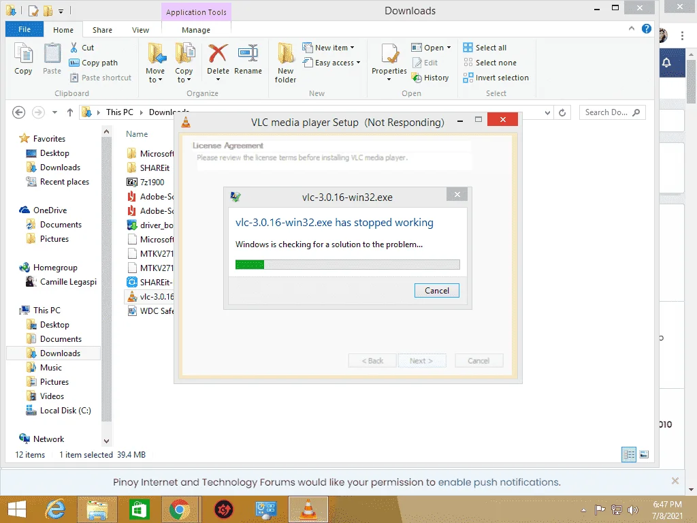Switch to Chrome on taskbar

tap(180, 509)
